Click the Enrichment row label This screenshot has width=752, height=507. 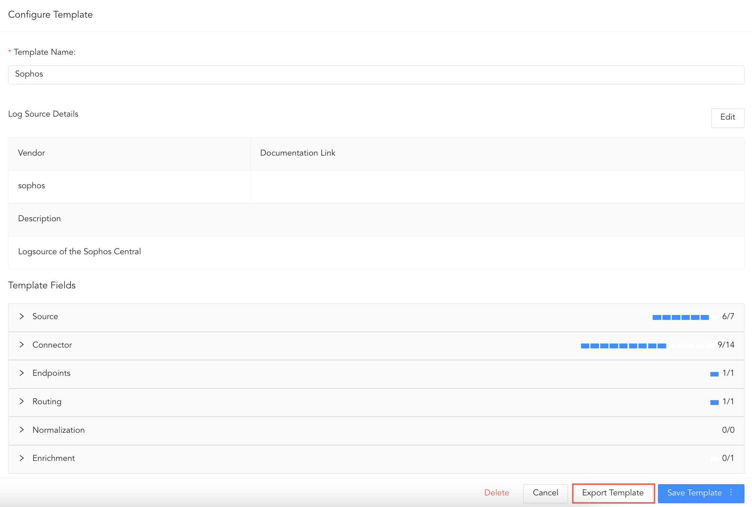(54, 458)
